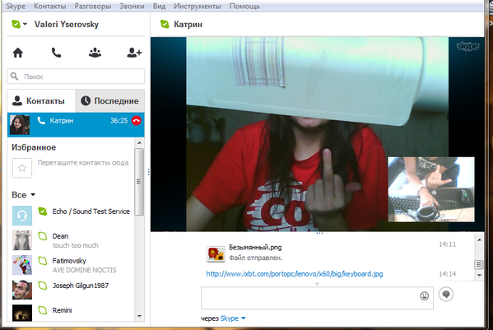Click the phone icon beside Катрин in call row
The image size is (493, 330).
41,120
